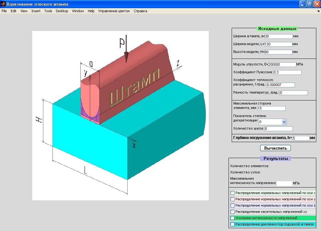
Task: Toggle the tangential stress xy checkbox
Action: tap(232, 212)
